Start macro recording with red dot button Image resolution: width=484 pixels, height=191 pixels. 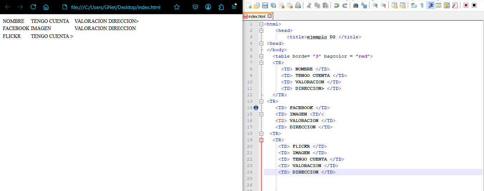466,5
